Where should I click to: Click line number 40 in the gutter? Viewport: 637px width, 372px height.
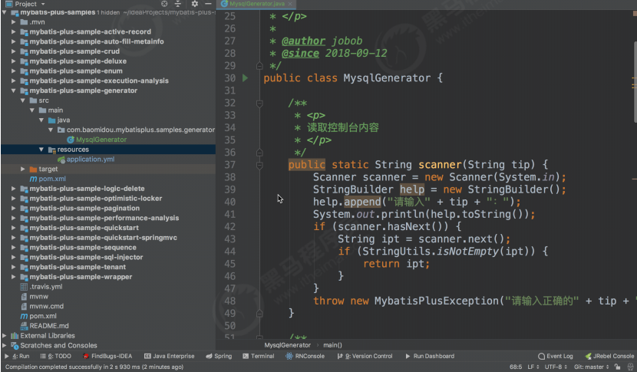[x=230, y=202]
